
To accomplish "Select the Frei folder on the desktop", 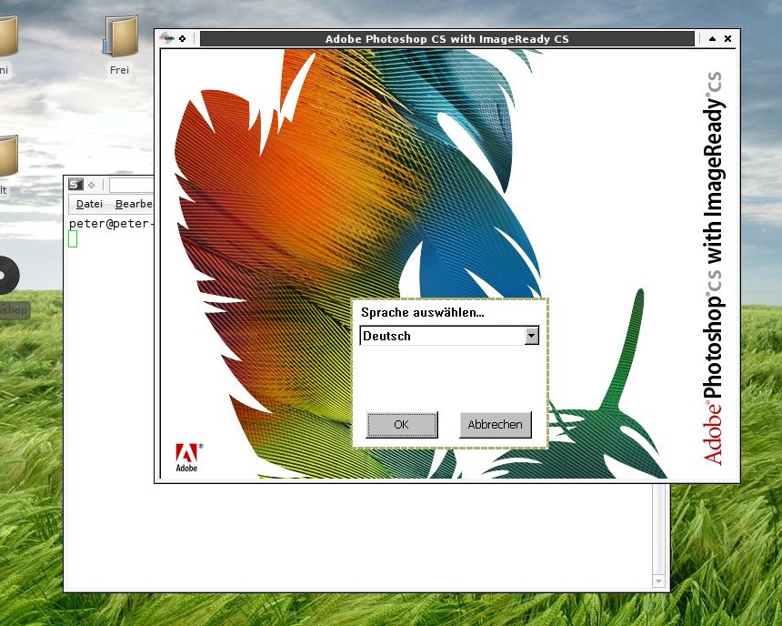I will (x=120, y=45).
